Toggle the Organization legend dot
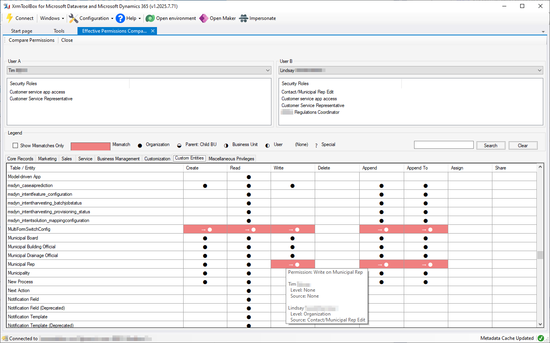Screen dimensions: 550x343 click(140, 145)
